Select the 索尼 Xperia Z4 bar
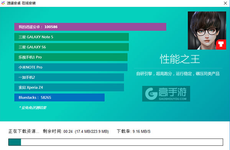This screenshot has width=230, height=150. [69, 87]
